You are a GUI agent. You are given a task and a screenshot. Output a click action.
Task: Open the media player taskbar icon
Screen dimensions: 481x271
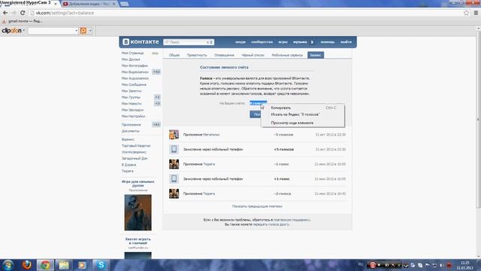pos(82,265)
